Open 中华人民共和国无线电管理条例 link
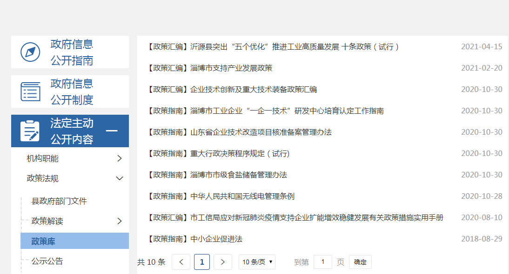 (x=242, y=196)
